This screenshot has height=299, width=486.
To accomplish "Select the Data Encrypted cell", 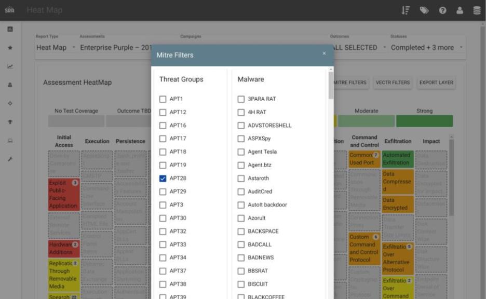I will tap(398, 204).
